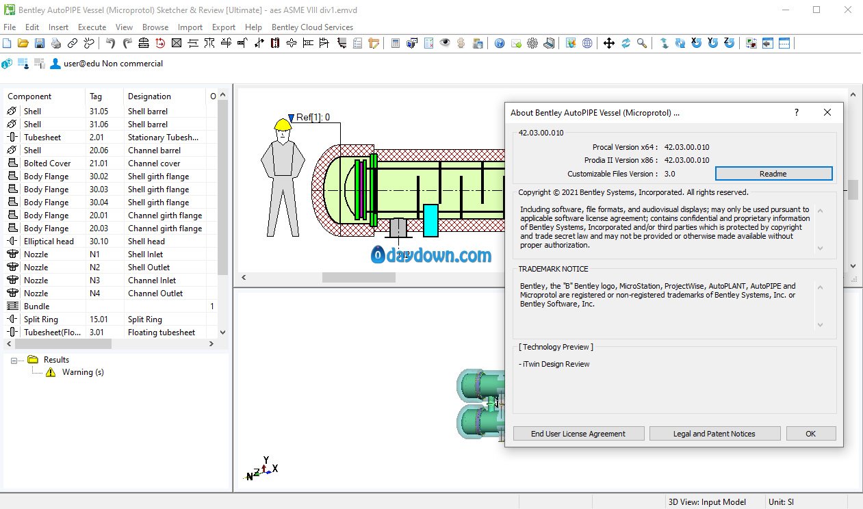Activate the pan tool with four-arrow icon
The image size is (863, 509).
pos(609,43)
